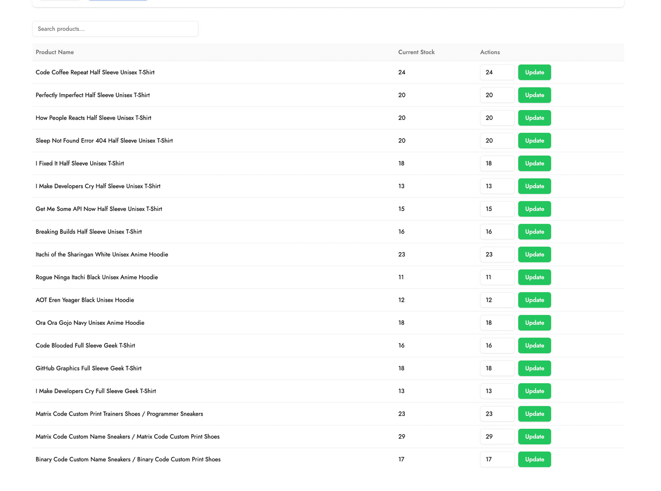Screen dimensions: 661x491
Task: Hit Update for Breaking Builds T-Shirt
Action: 534,232
